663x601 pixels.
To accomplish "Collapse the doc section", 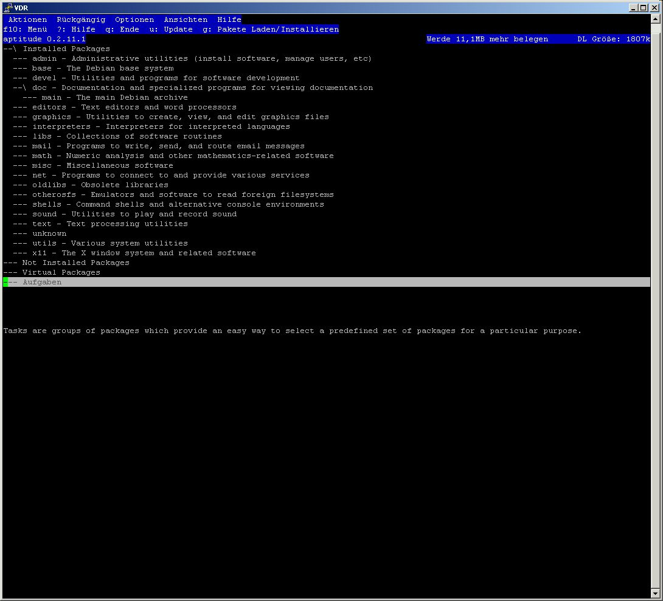I will (x=40, y=88).
